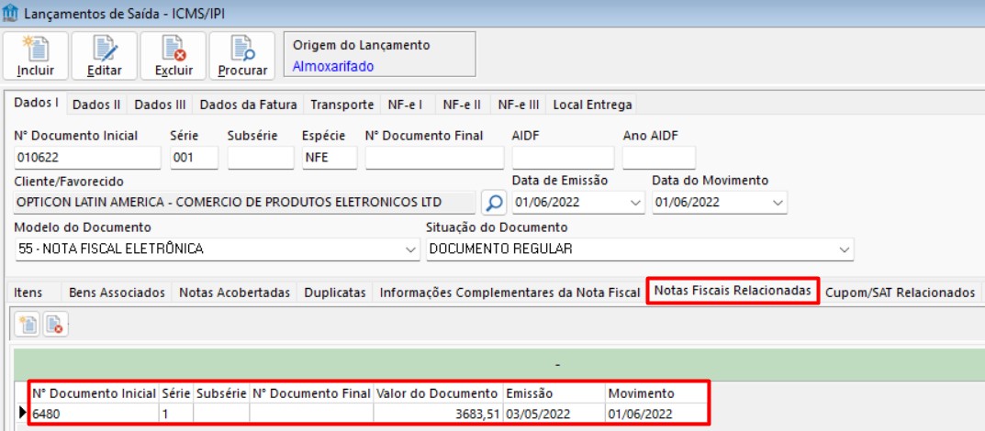Open the Dados da Fatura tab

tap(248, 105)
